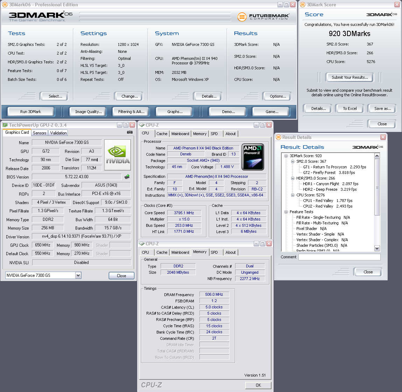
Task: Select CPU1 - Red Valley tree row
Action: click(327, 201)
